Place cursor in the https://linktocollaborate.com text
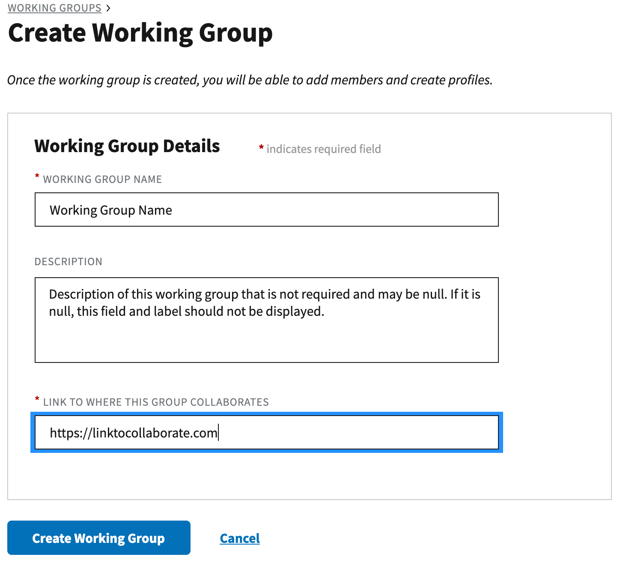 click(x=134, y=433)
